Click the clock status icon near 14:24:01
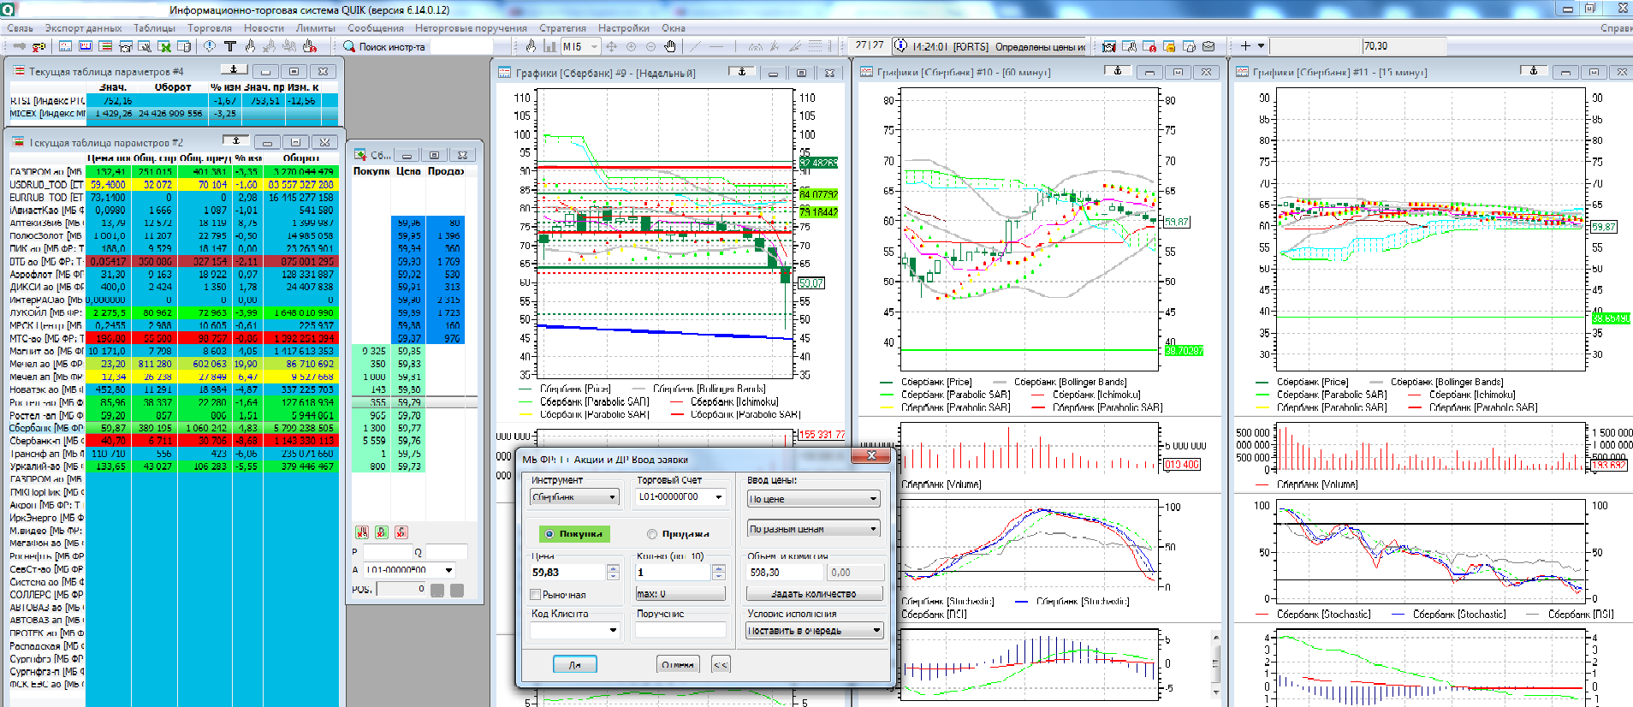1633x707 pixels. [x=900, y=46]
